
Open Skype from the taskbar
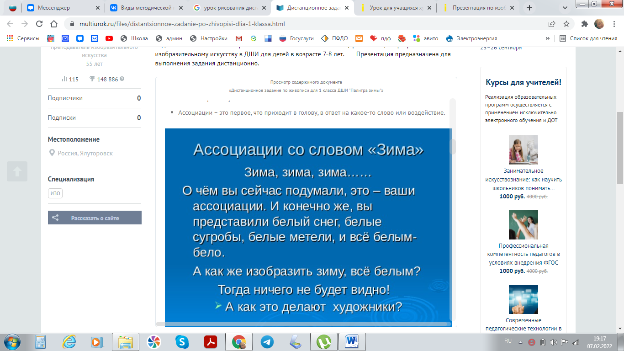[182, 341]
